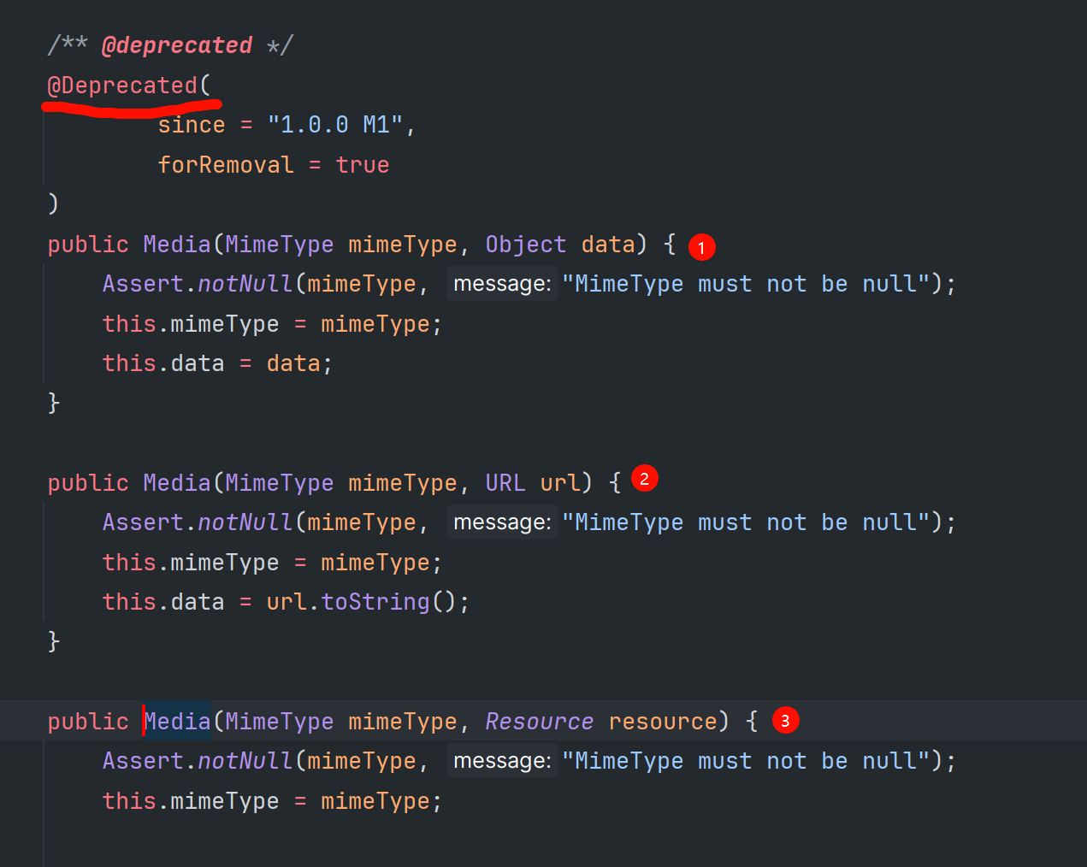Click the URL parameter type
The height and width of the screenshot is (867, 1087).
pos(505,483)
